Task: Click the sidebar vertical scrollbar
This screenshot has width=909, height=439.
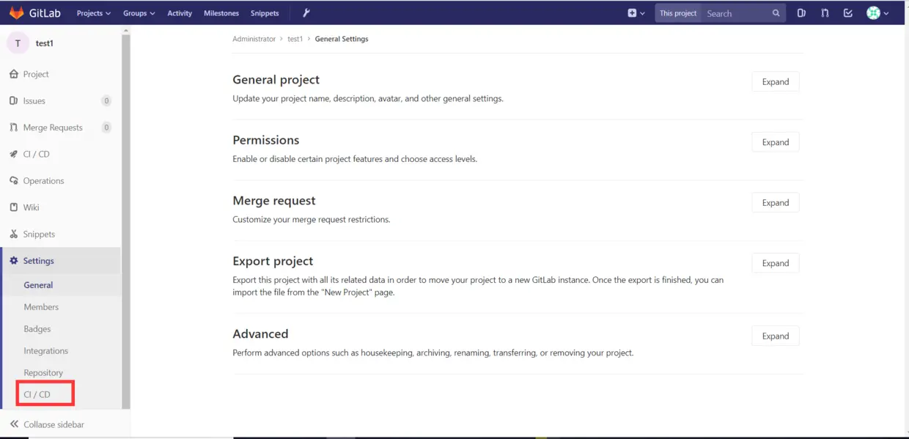Action: pyautogui.click(x=126, y=220)
